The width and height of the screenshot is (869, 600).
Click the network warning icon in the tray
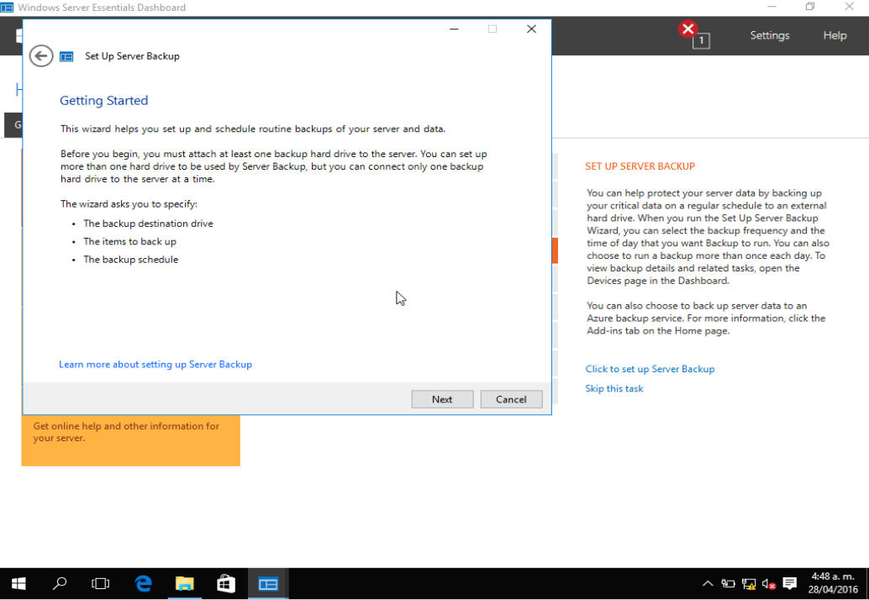(747, 583)
